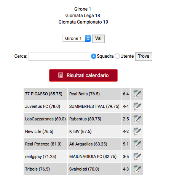The height and width of the screenshot is (177, 174).
Task: Open notepad icon for Real Potenza match
Action: pyautogui.click(x=137, y=144)
